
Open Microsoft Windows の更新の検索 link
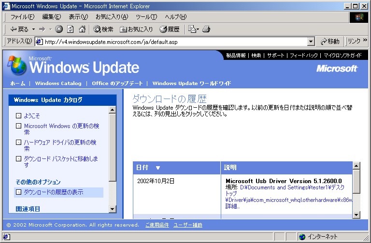pos(61,129)
